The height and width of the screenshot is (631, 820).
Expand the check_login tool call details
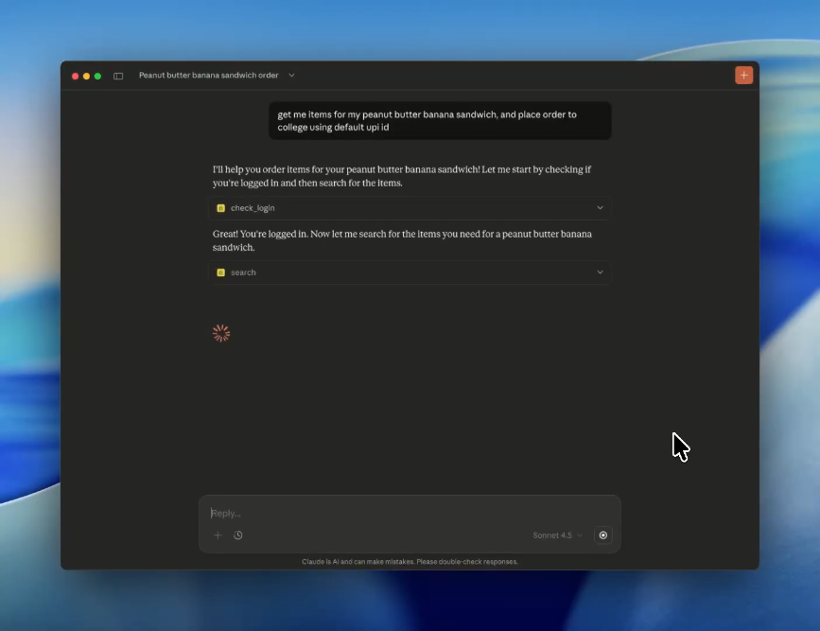599,207
